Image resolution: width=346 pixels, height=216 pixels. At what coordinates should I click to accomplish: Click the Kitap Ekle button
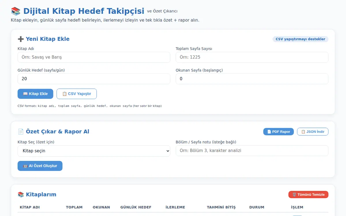click(35, 94)
